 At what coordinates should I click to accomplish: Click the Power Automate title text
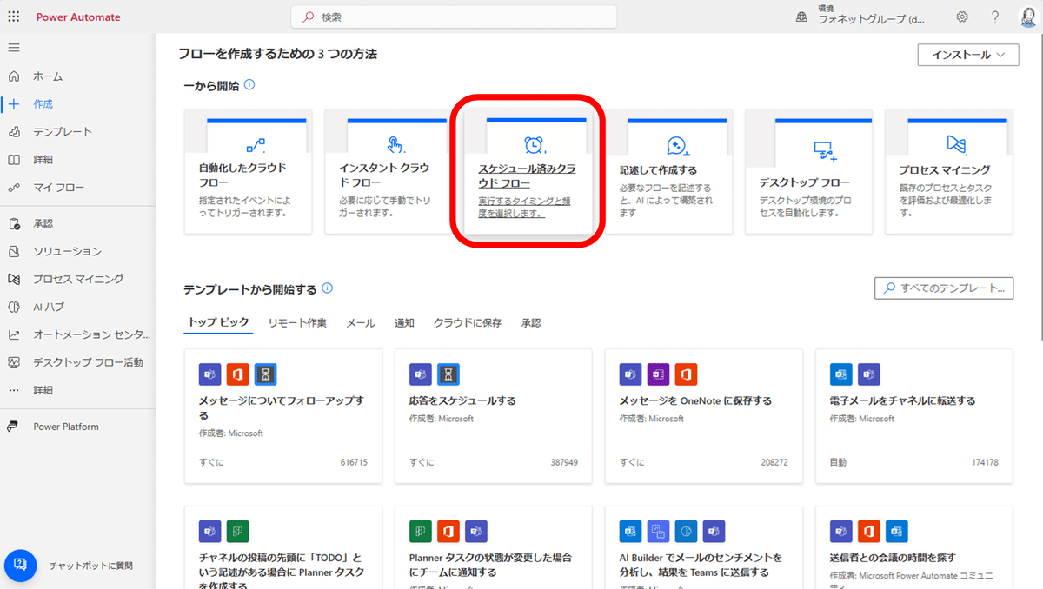tap(78, 17)
